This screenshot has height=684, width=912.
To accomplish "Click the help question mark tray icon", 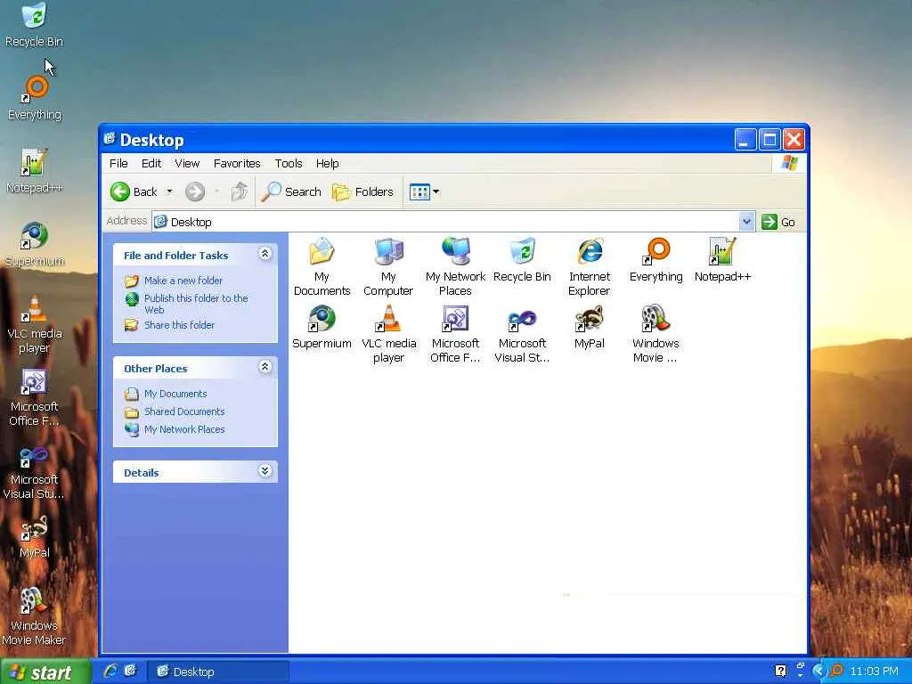I will [x=780, y=672].
